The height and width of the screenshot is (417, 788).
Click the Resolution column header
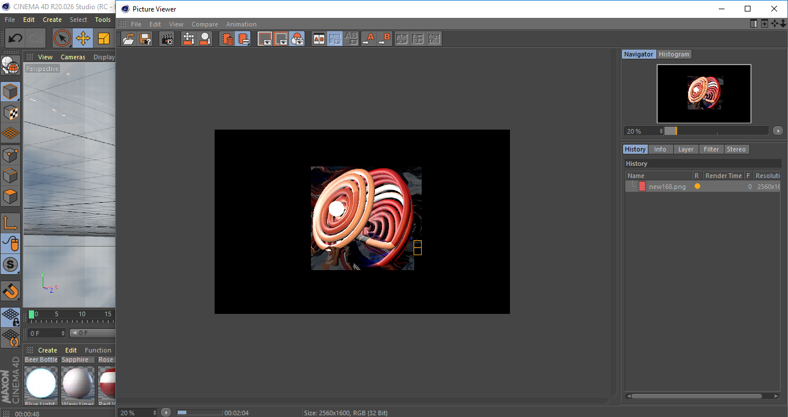pos(767,176)
